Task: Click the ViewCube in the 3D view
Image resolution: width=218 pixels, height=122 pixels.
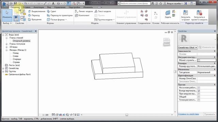Action: tap(167, 42)
